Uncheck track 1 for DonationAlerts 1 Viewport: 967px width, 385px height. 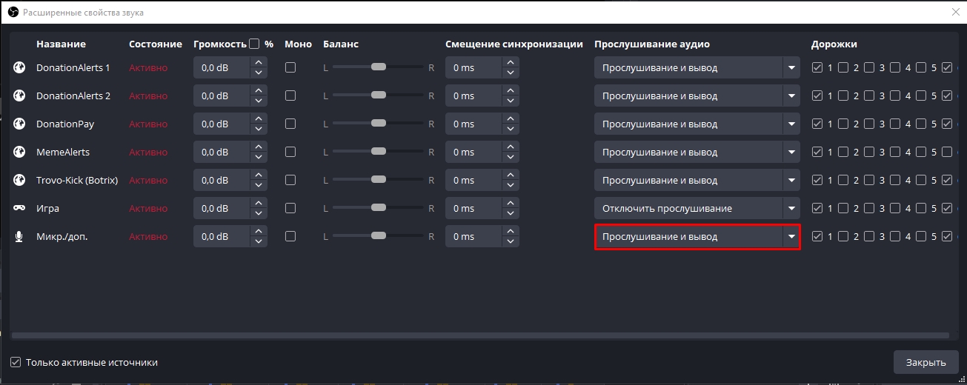(817, 67)
